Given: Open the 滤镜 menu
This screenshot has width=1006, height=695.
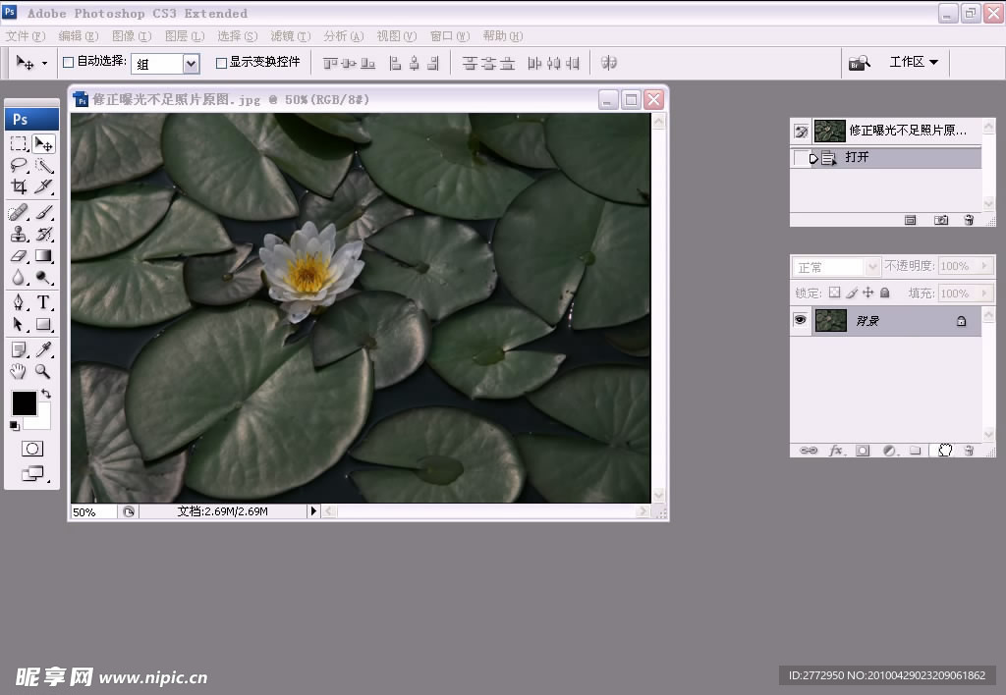Looking at the screenshot, I should [x=289, y=36].
